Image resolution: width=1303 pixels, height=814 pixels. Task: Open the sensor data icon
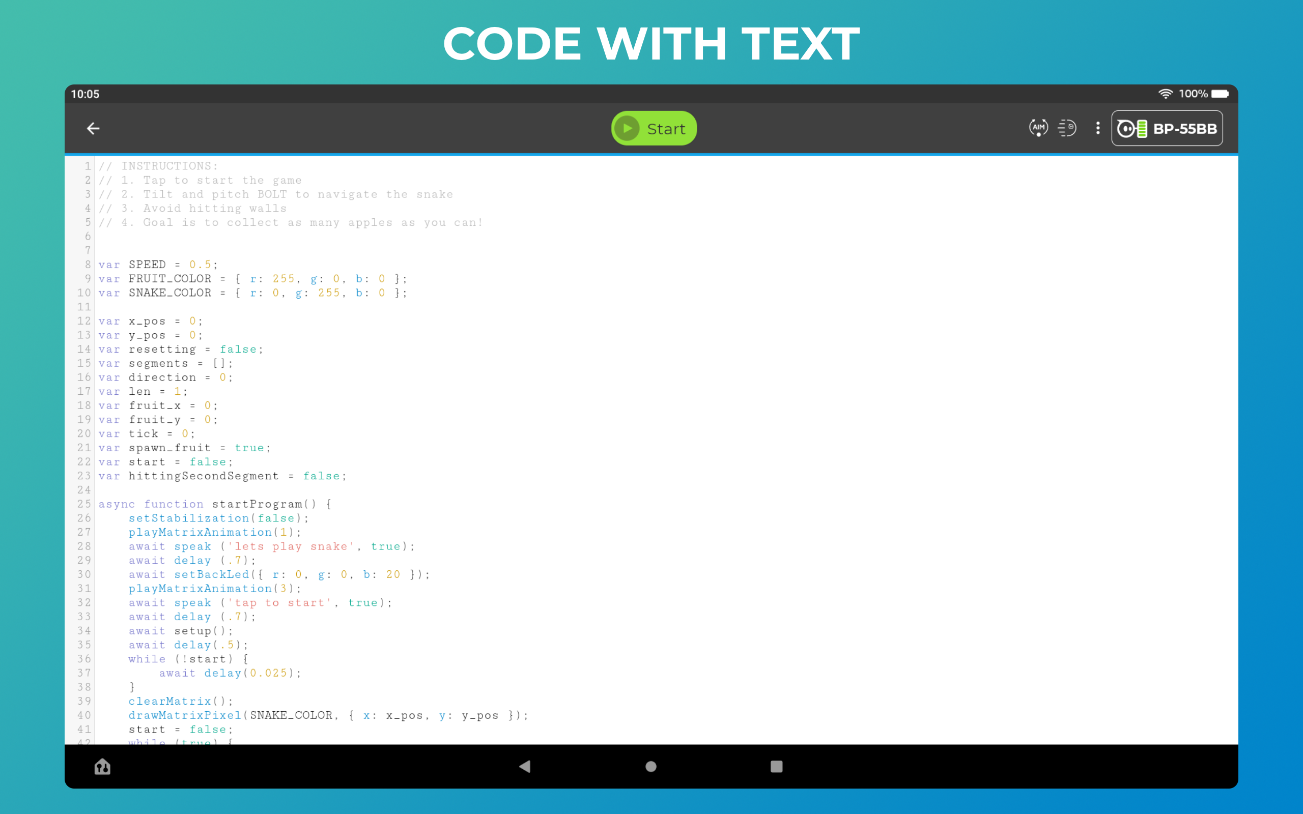pos(1067,128)
